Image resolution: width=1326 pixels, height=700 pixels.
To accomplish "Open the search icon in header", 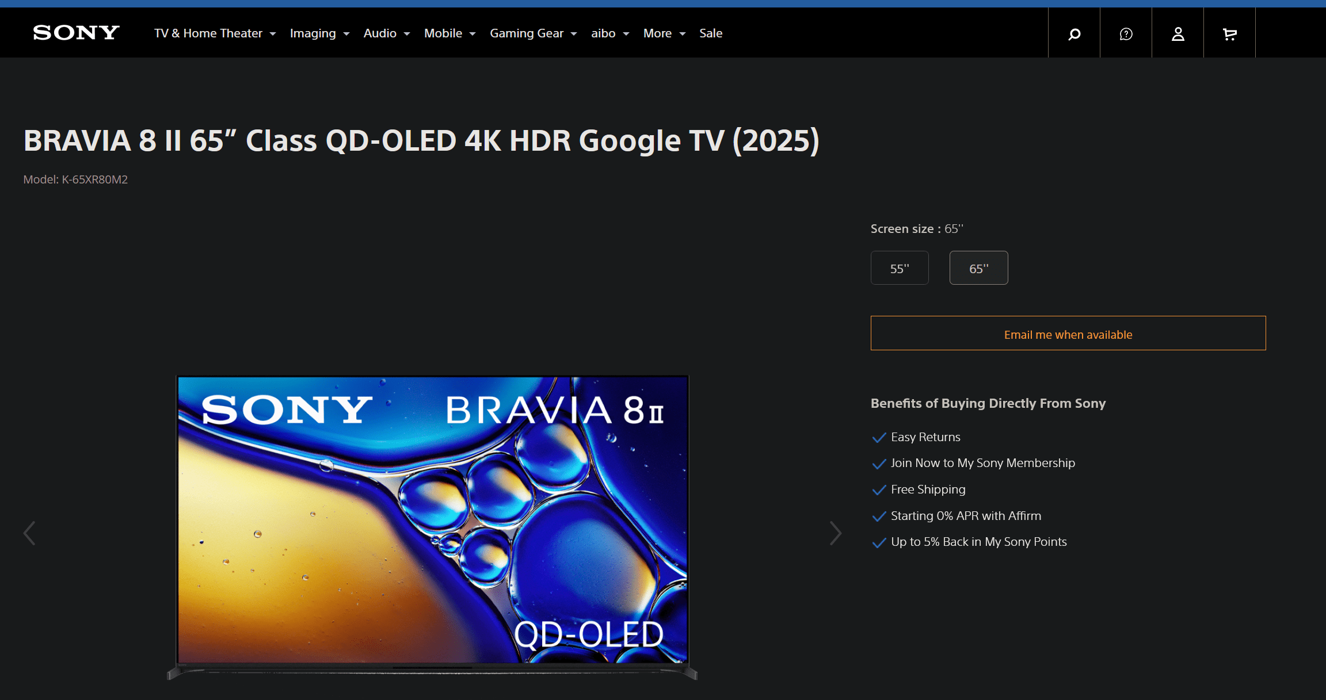I will tap(1074, 34).
